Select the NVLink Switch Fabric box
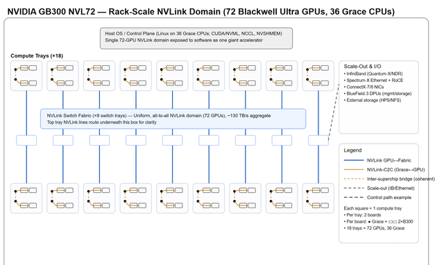The width and height of the screenshot is (444, 265). click(173, 119)
